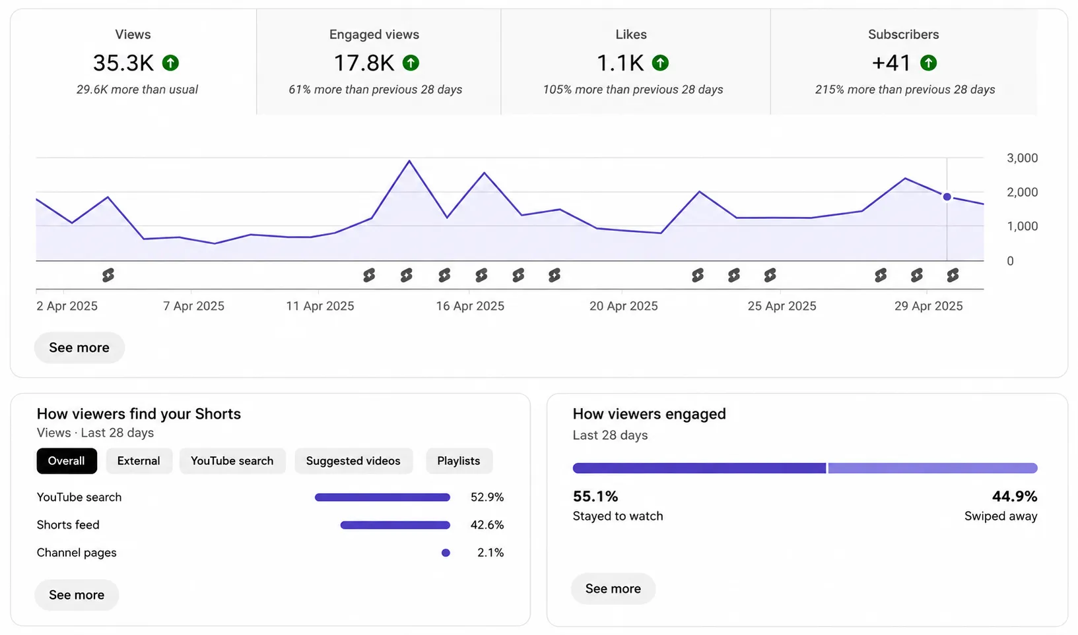The image size is (1078, 635).
Task: Click the 52.9% value
Action: coord(487,497)
